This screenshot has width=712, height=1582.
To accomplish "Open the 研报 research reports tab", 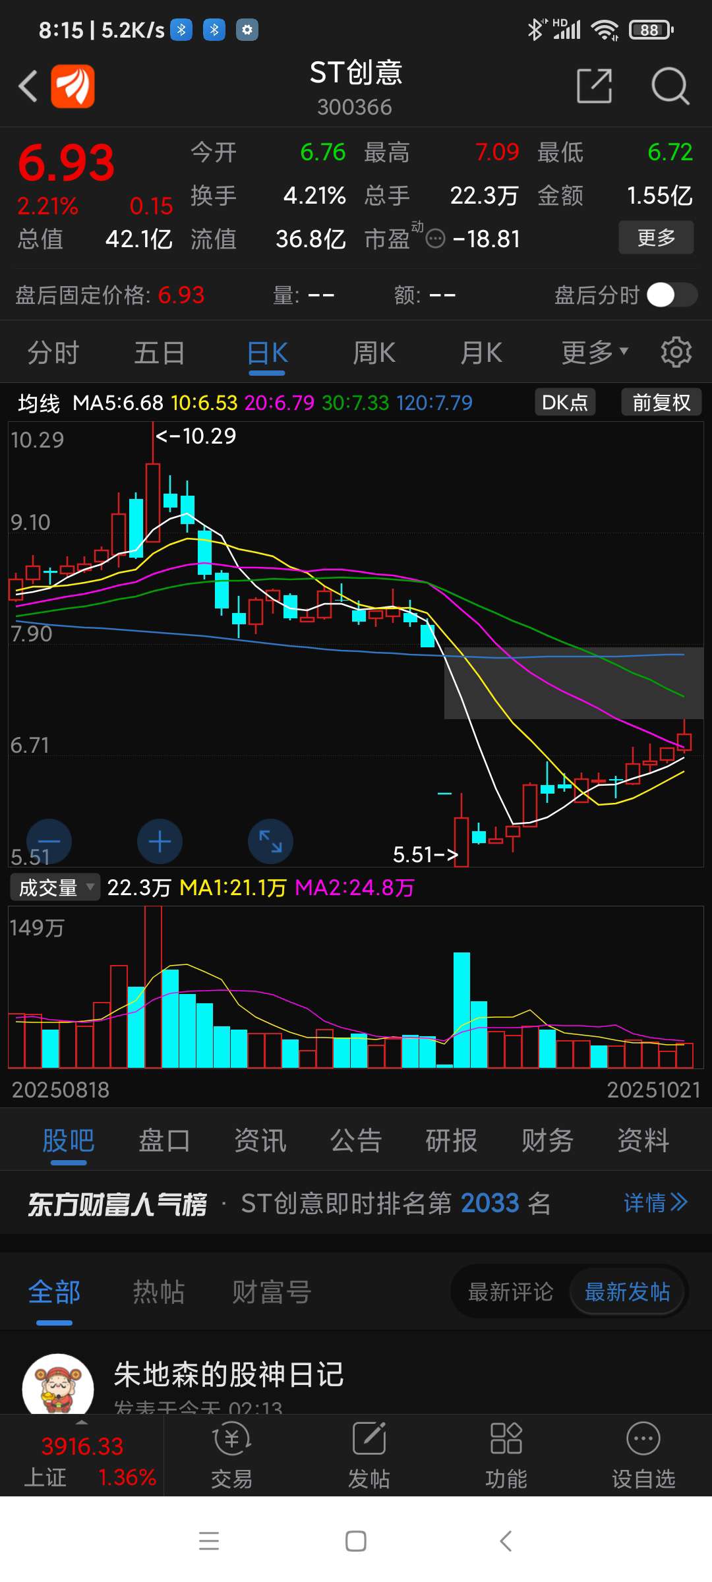I will pyautogui.click(x=452, y=1140).
